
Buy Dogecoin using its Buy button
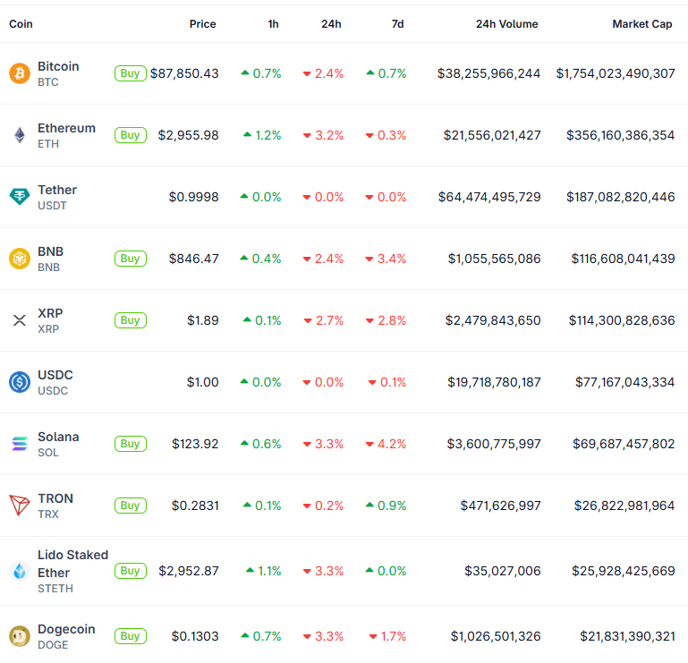pos(130,636)
